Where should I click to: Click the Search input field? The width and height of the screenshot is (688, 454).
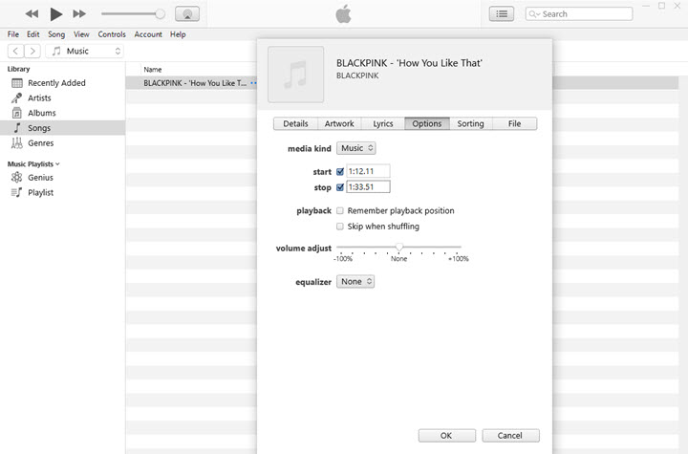[579, 14]
